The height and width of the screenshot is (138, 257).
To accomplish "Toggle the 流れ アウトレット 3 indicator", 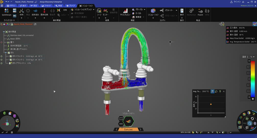I will click(2, 63).
